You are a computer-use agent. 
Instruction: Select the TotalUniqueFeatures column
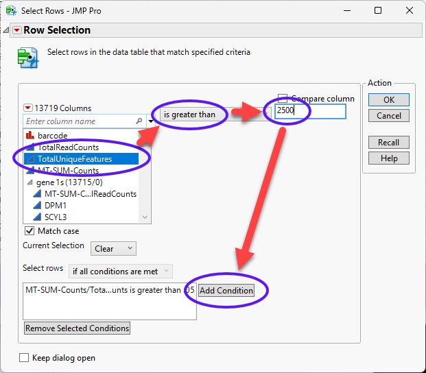coord(81,159)
